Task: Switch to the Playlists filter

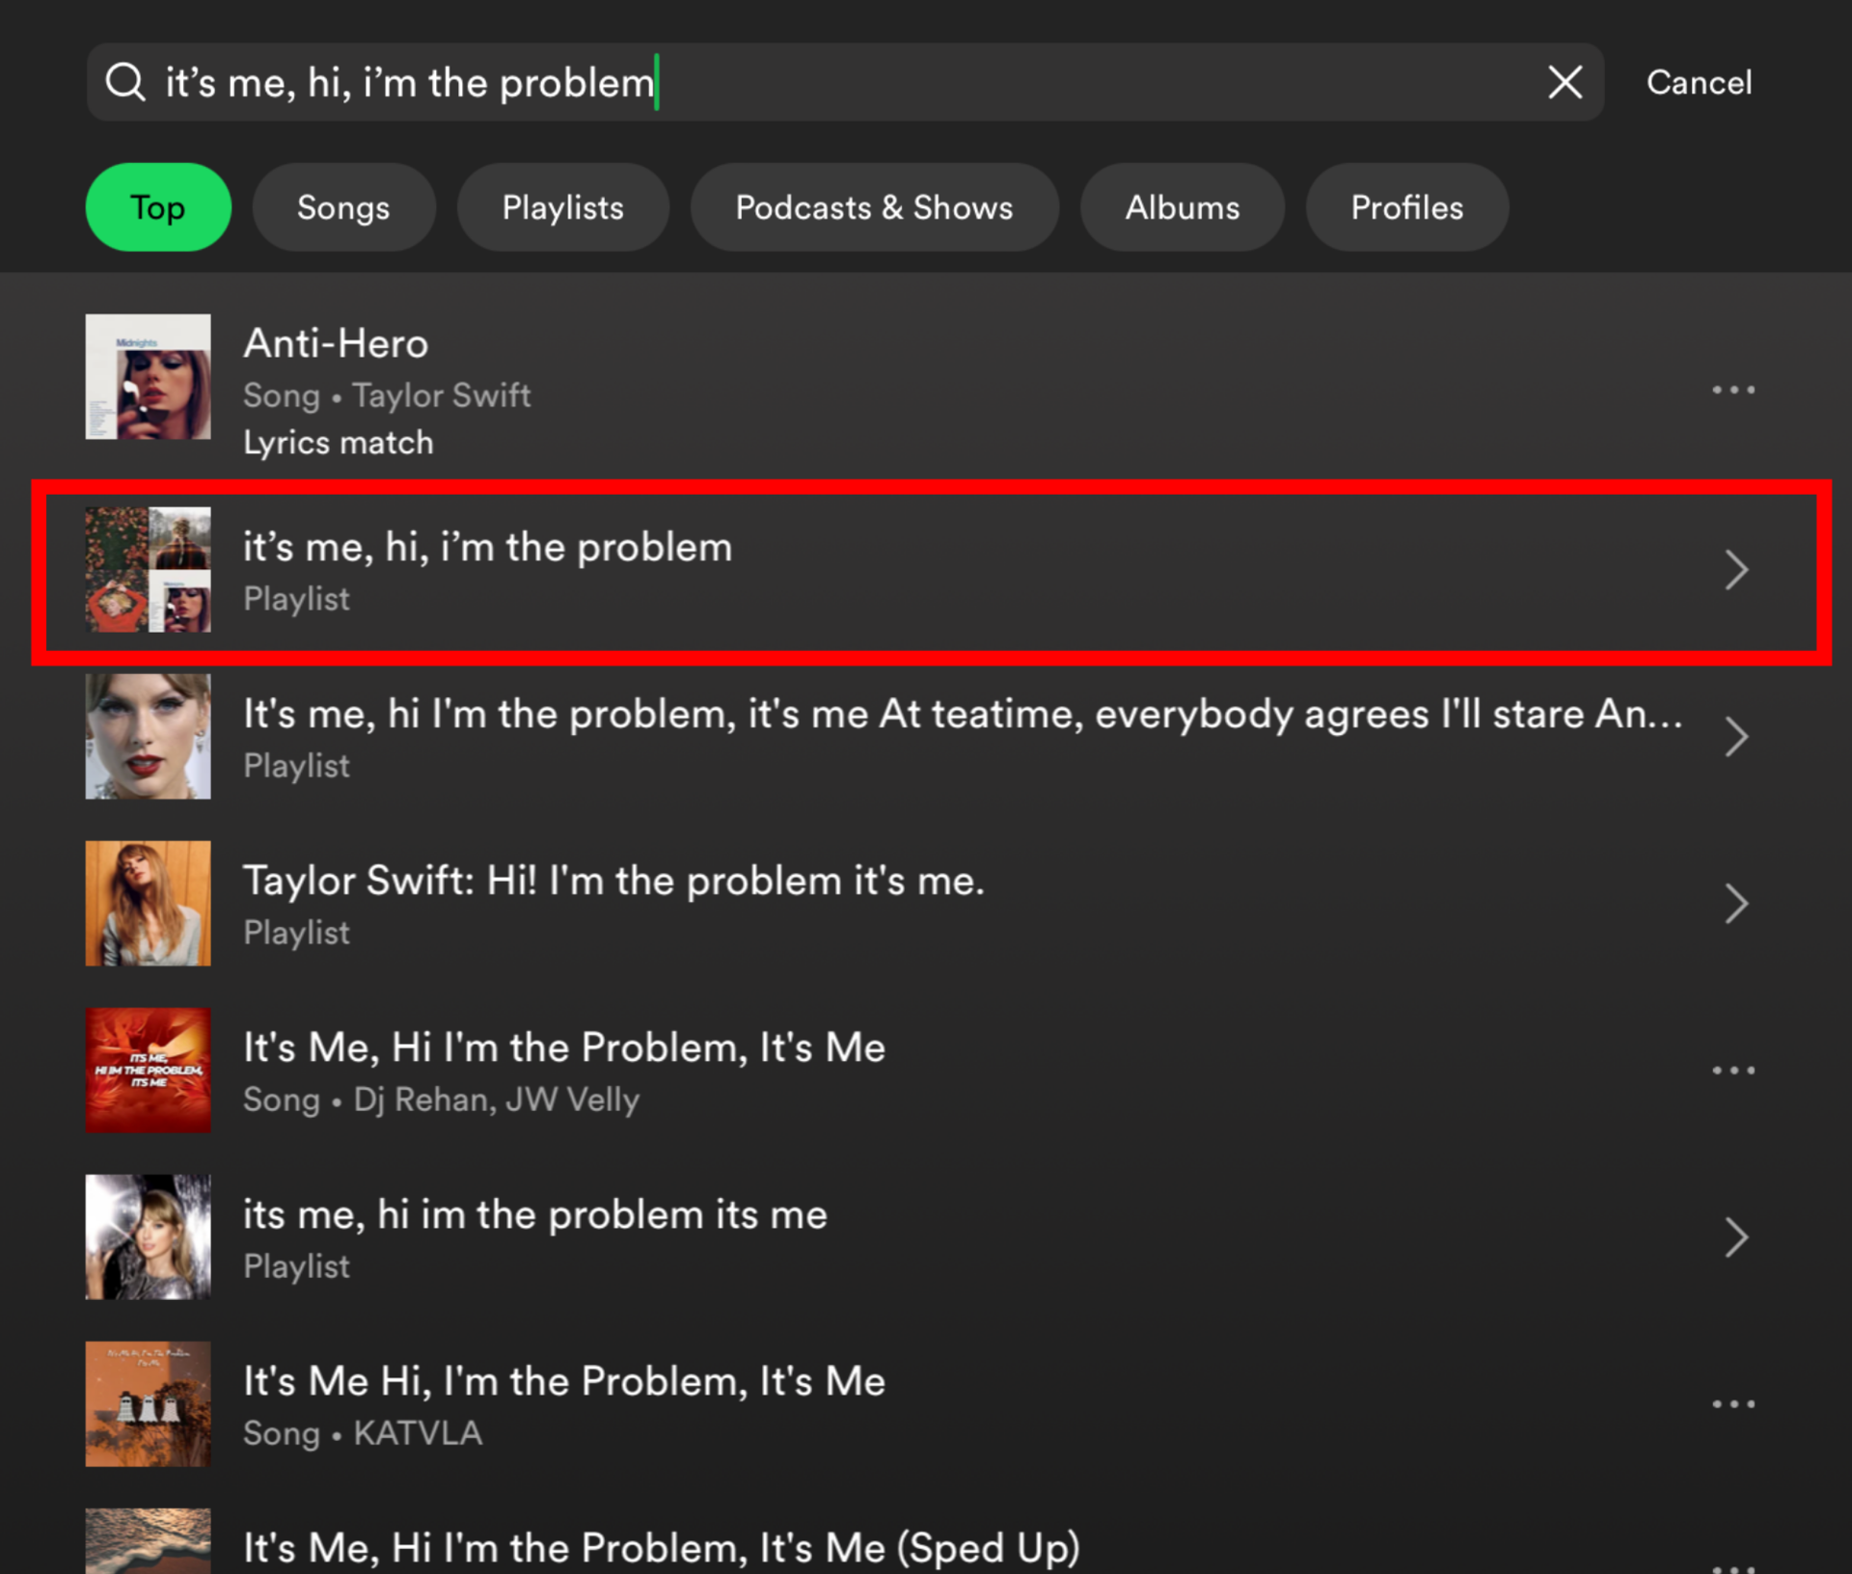Action: 562,207
